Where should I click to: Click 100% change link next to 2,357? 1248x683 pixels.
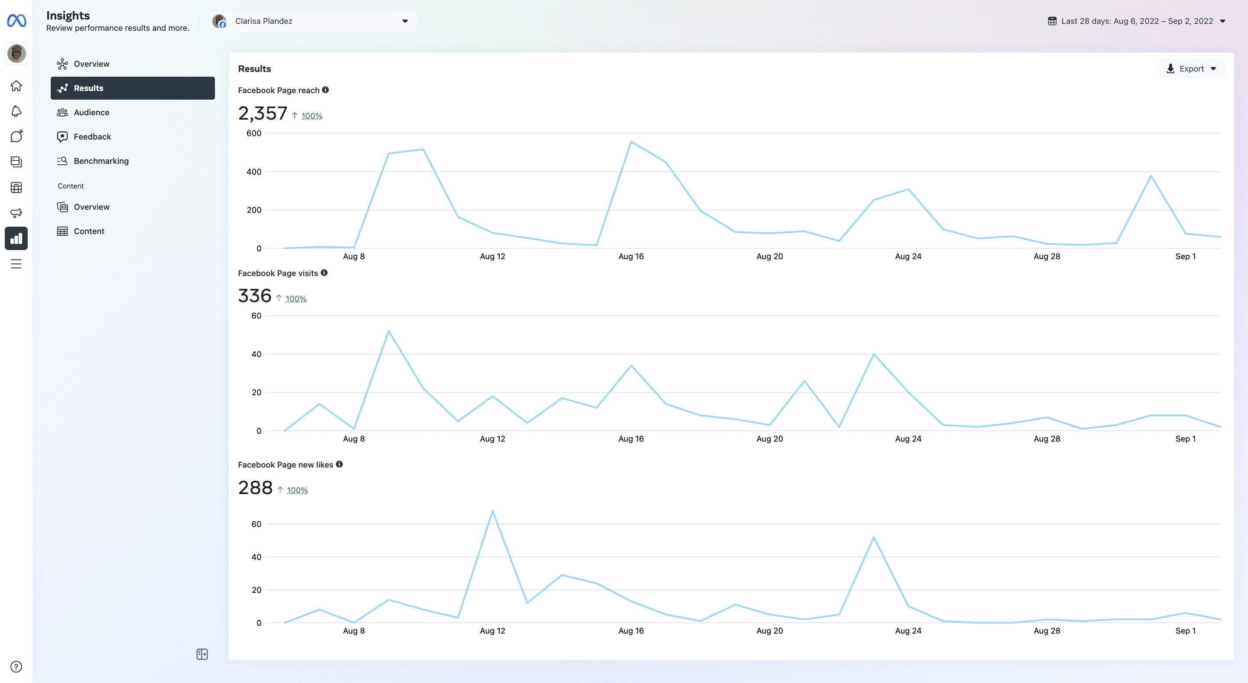[312, 116]
